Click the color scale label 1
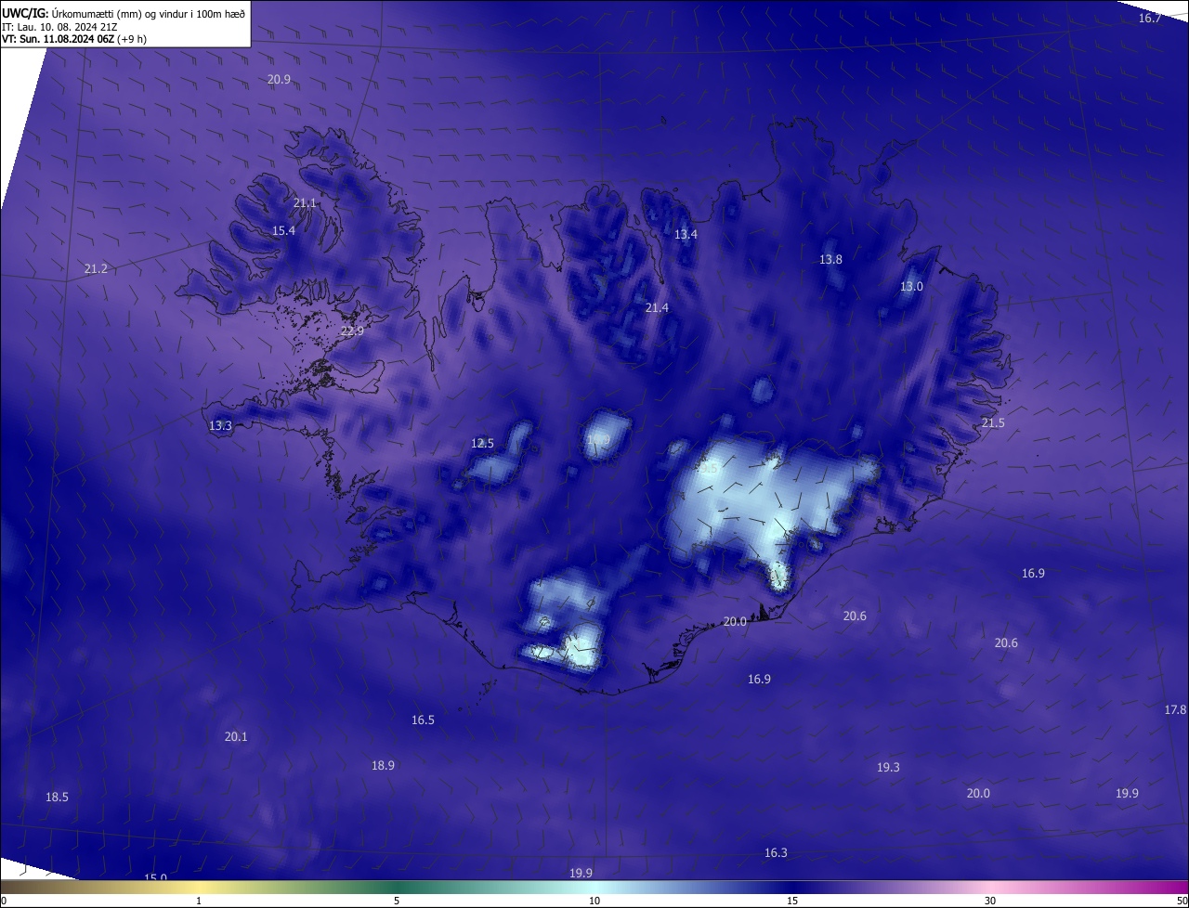This screenshot has width=1189, height=908. click(x=199, y=902)
